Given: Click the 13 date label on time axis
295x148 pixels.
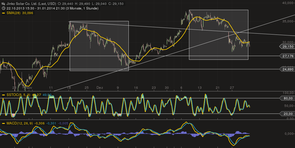Looking at the screenshot, I should pos(200,88).
